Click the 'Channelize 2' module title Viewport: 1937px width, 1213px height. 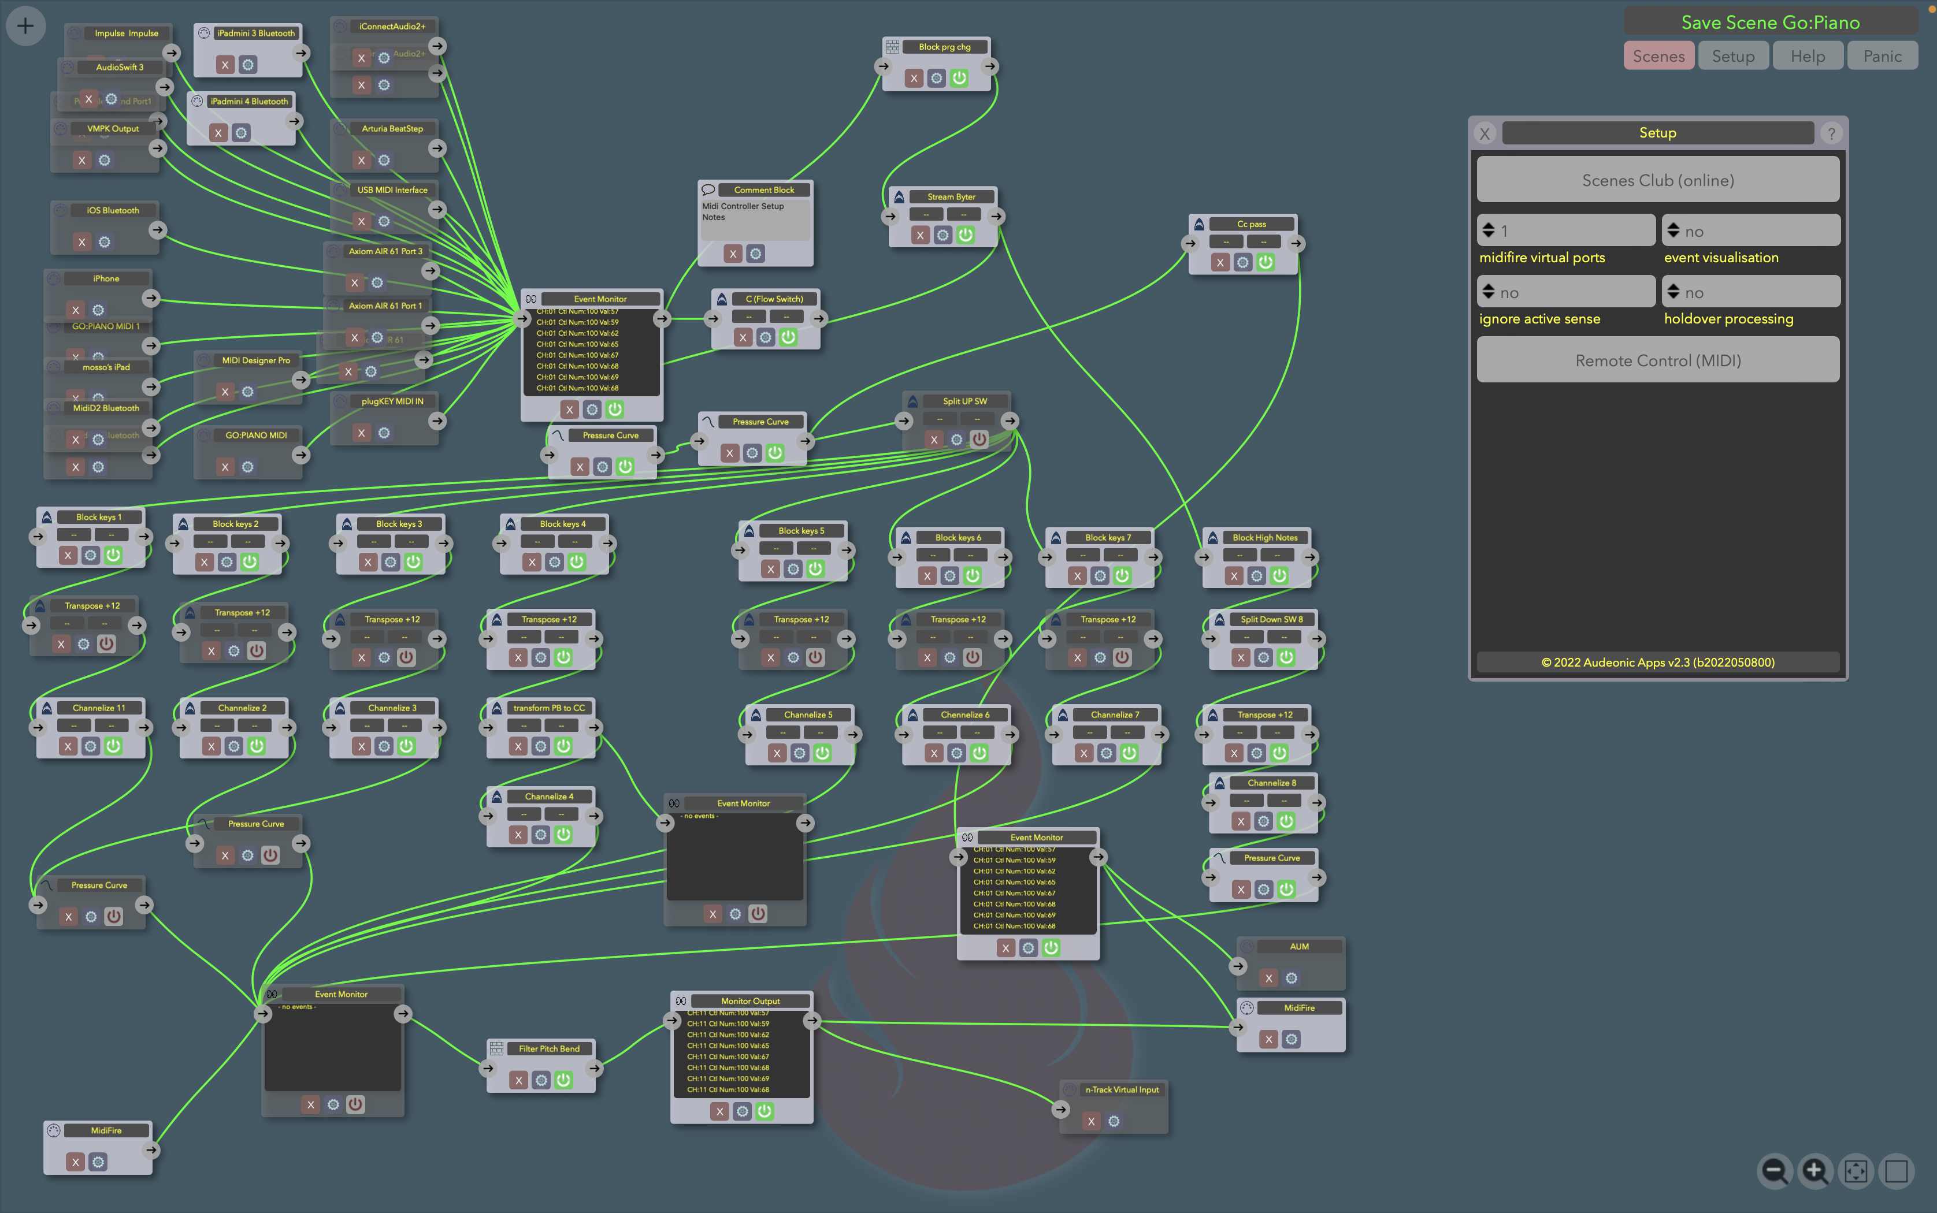click(242, 708)
